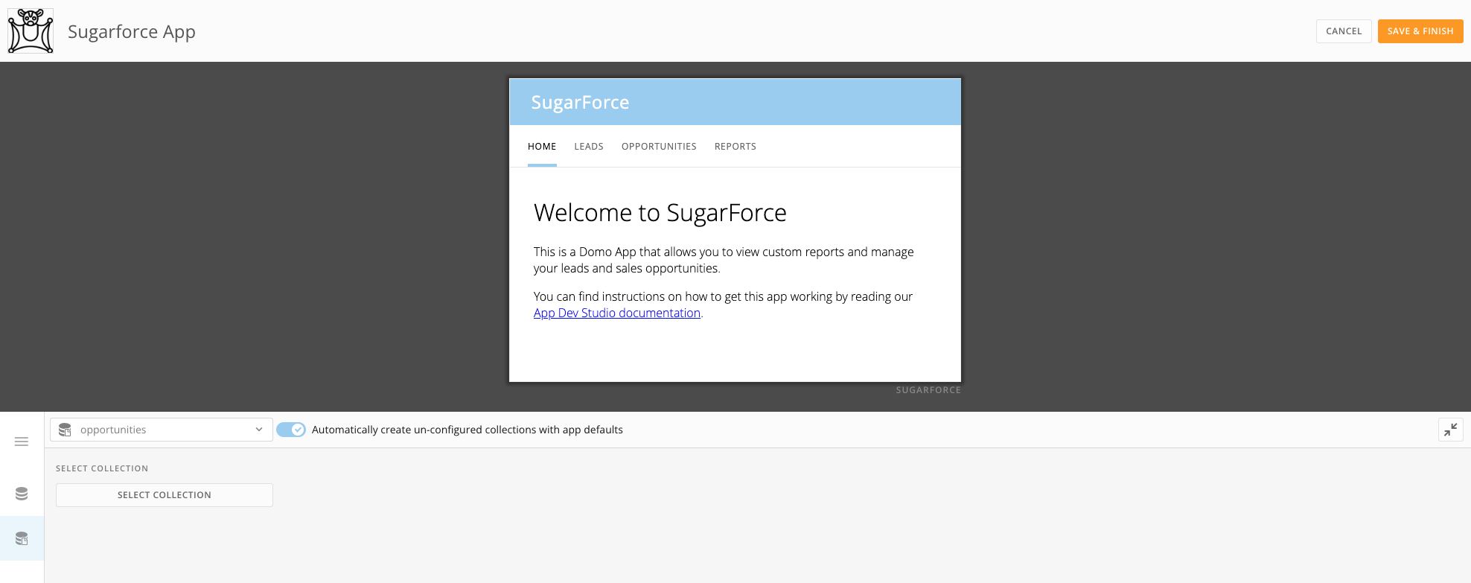The image size is (1471, 583).
Task: Switch to the Home tab
Action: (x=542, y=147)
